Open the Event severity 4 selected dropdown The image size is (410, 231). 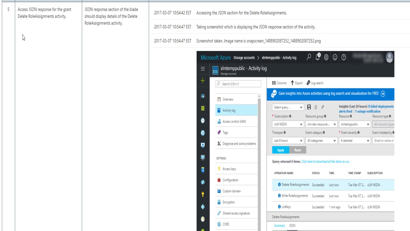click(x=355, y=141)
